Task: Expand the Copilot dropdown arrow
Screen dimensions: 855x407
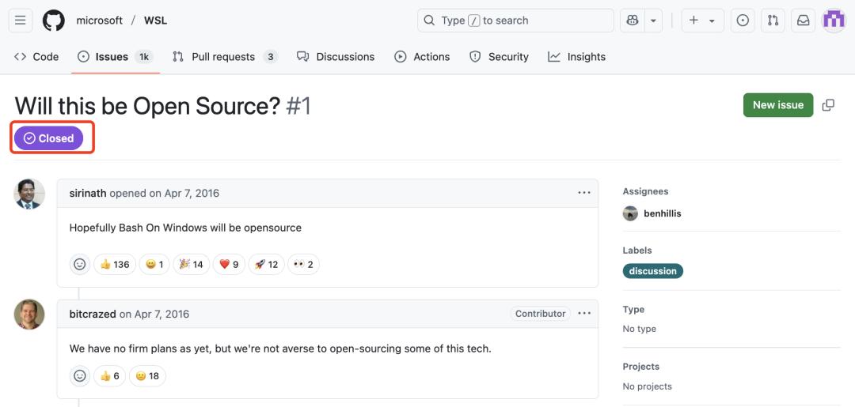Action: [653, 21]
